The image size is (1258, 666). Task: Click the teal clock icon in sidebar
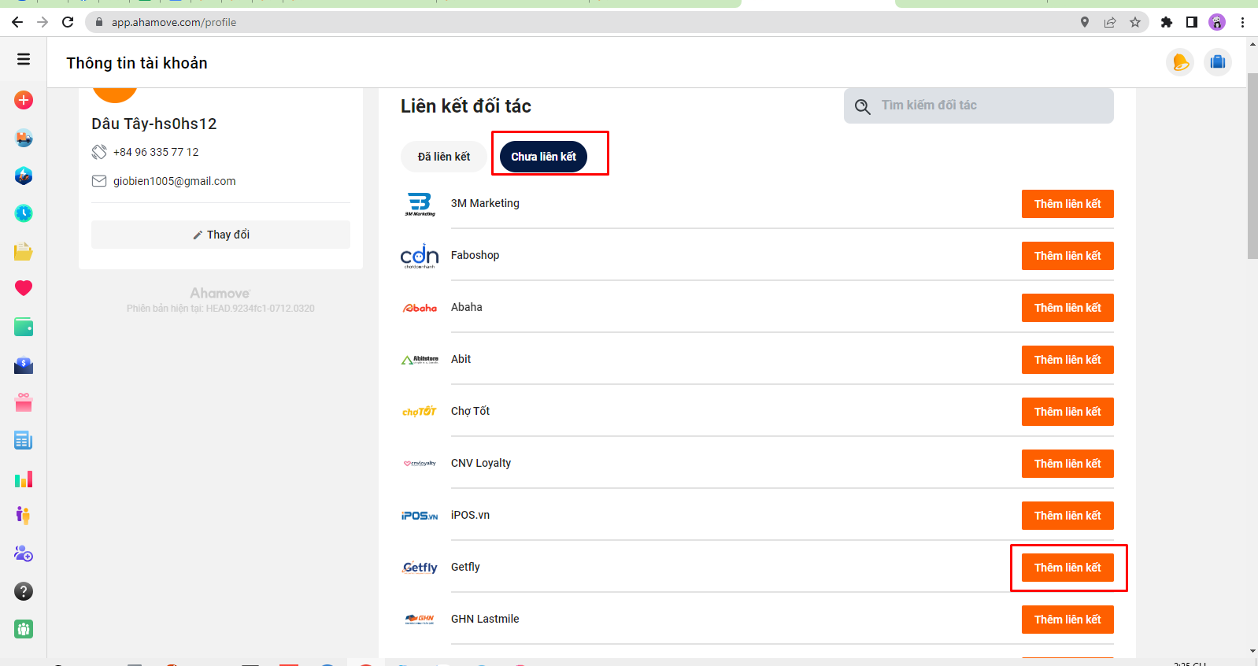point(24,213)
